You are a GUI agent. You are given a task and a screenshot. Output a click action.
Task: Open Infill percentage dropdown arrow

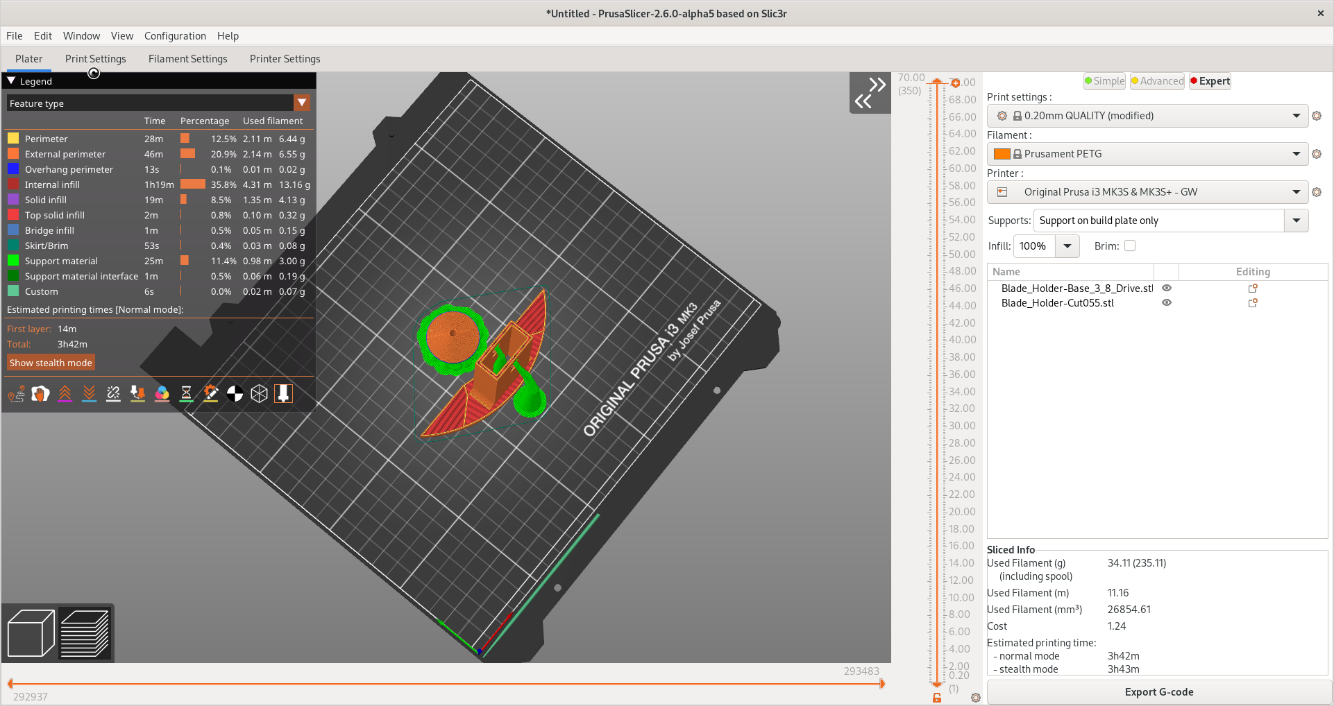[x=1067, y=246]
